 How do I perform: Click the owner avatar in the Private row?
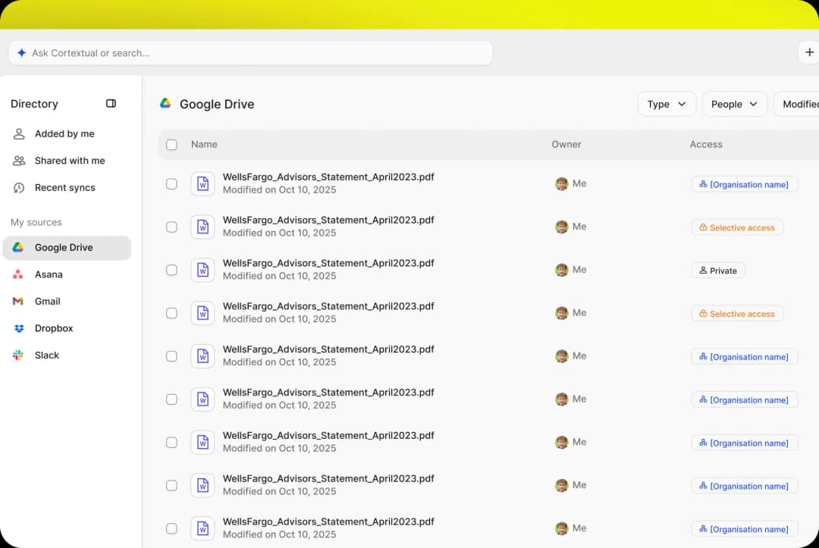coord(561,270)
